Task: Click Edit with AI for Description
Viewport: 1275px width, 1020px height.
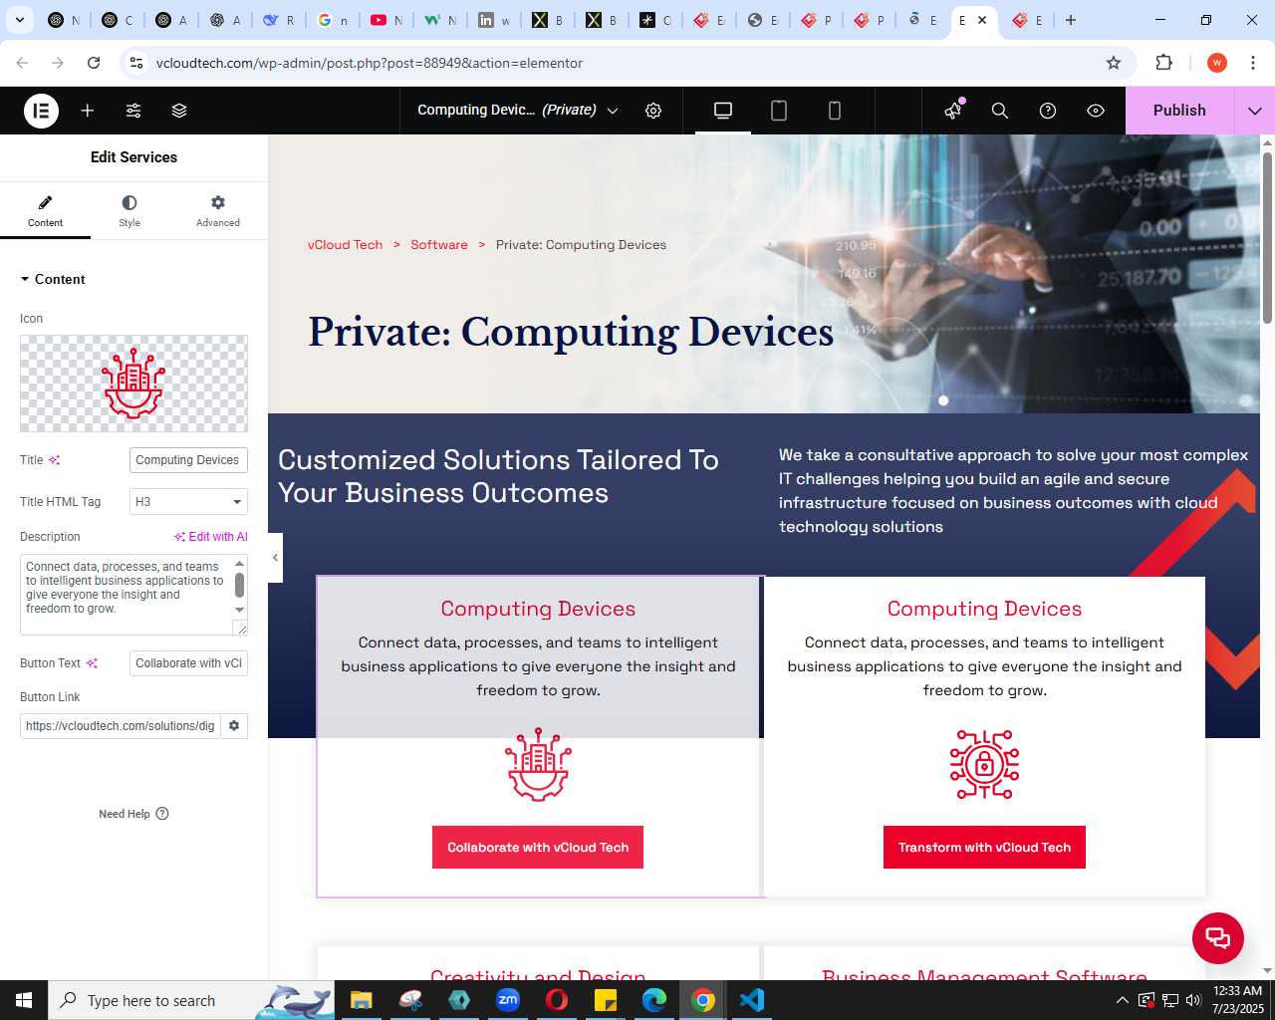Action: click(x=211, y=537)
